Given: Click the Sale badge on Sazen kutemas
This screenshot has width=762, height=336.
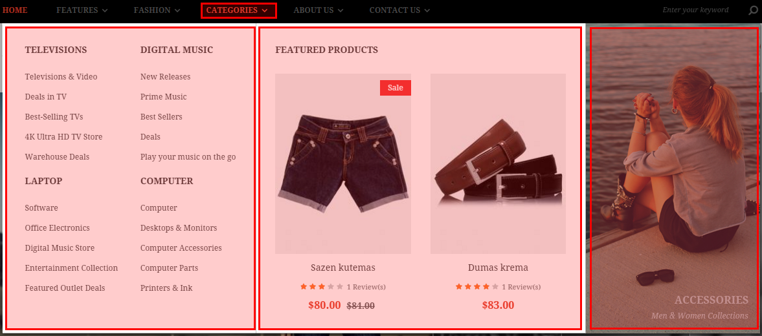Looking at the screenshot, I should click(x=395, y=88).
